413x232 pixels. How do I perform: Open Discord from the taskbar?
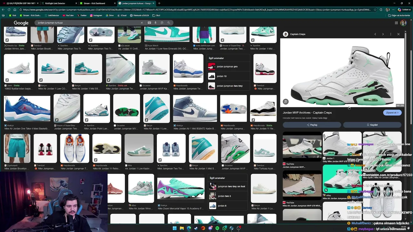point(210,228)
